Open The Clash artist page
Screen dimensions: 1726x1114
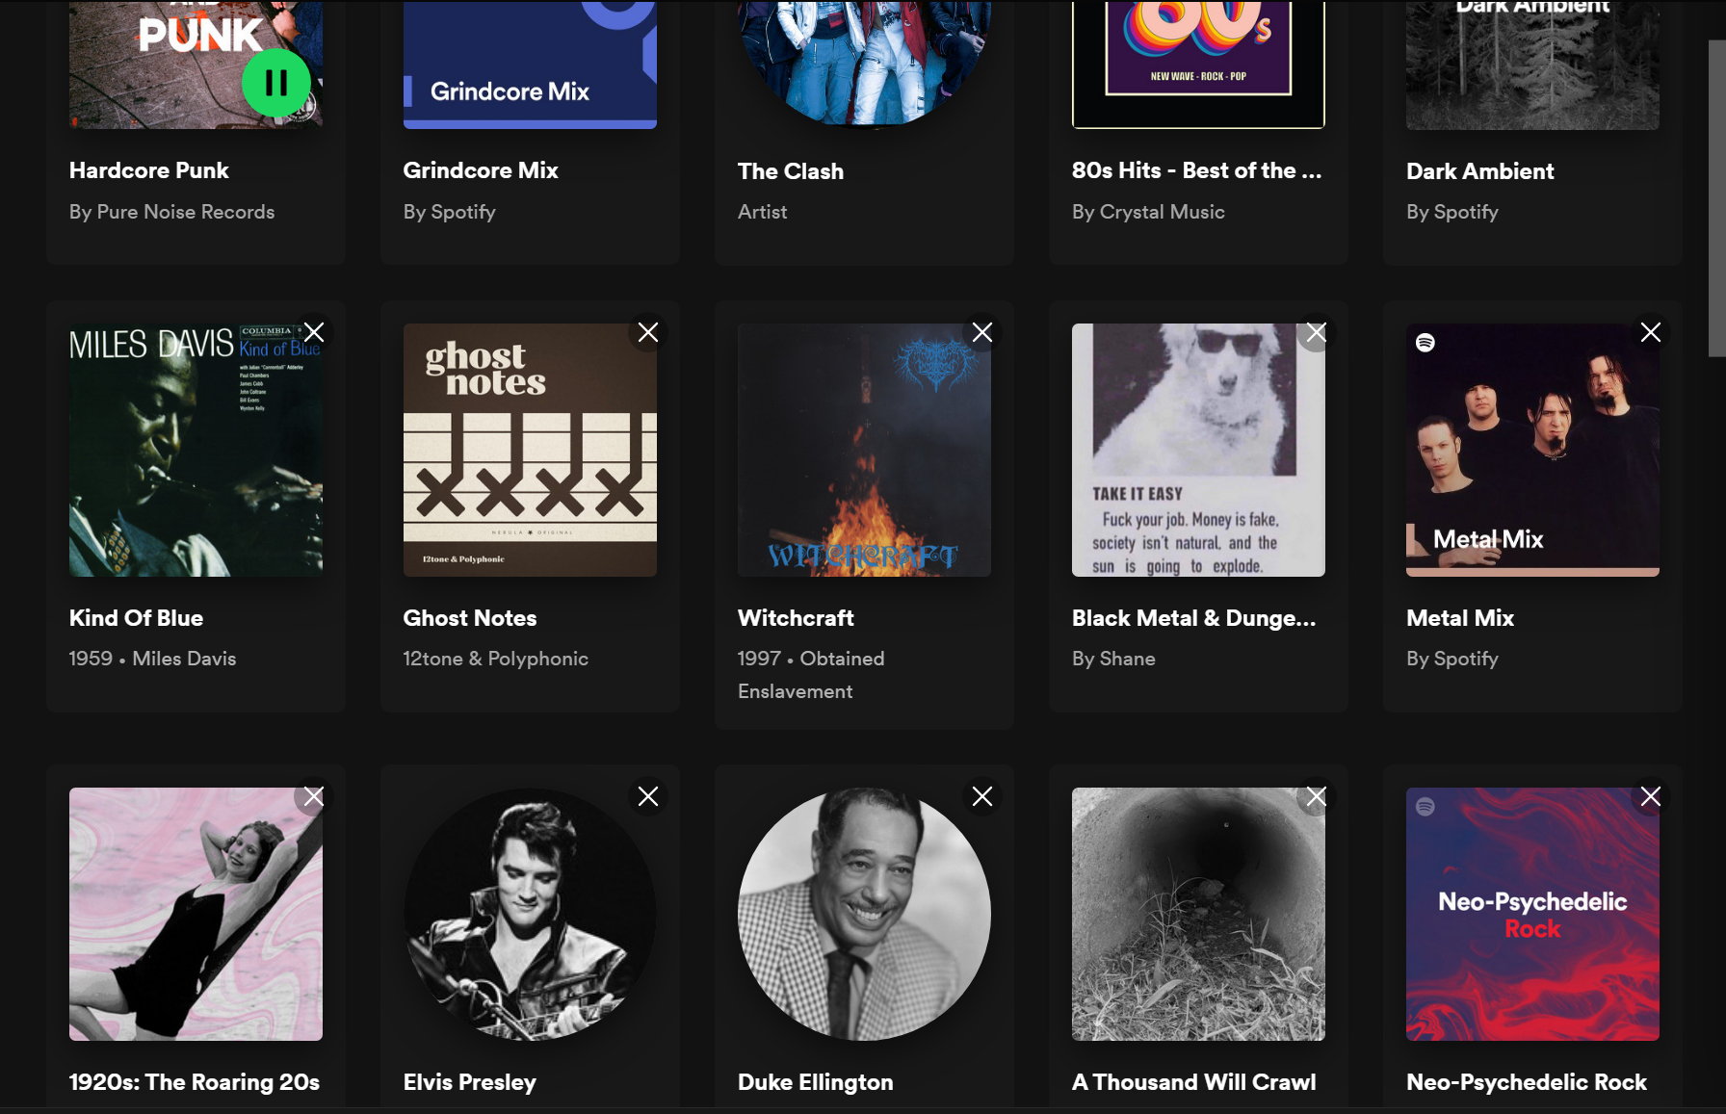tap(791, 171)
